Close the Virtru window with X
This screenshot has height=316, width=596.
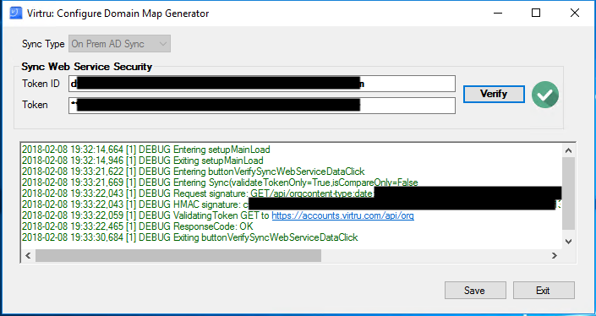pyautogui.click(x=575, y=14)
